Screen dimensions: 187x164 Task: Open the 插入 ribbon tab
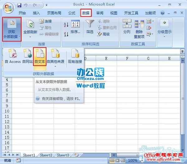pyautogui.click(x=36, y=13)
